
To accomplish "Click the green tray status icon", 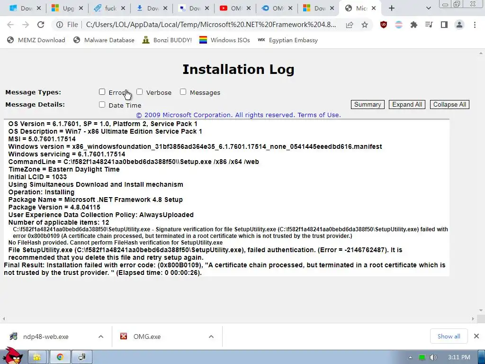I will point(422,357).
